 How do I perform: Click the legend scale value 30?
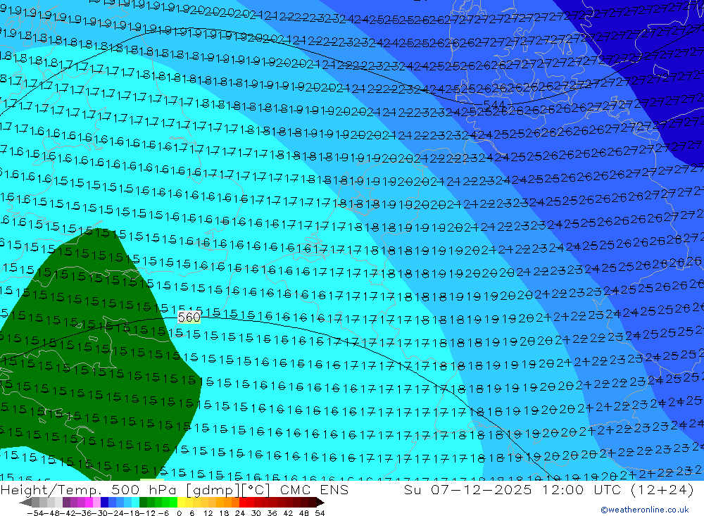(x=256, y=513)
